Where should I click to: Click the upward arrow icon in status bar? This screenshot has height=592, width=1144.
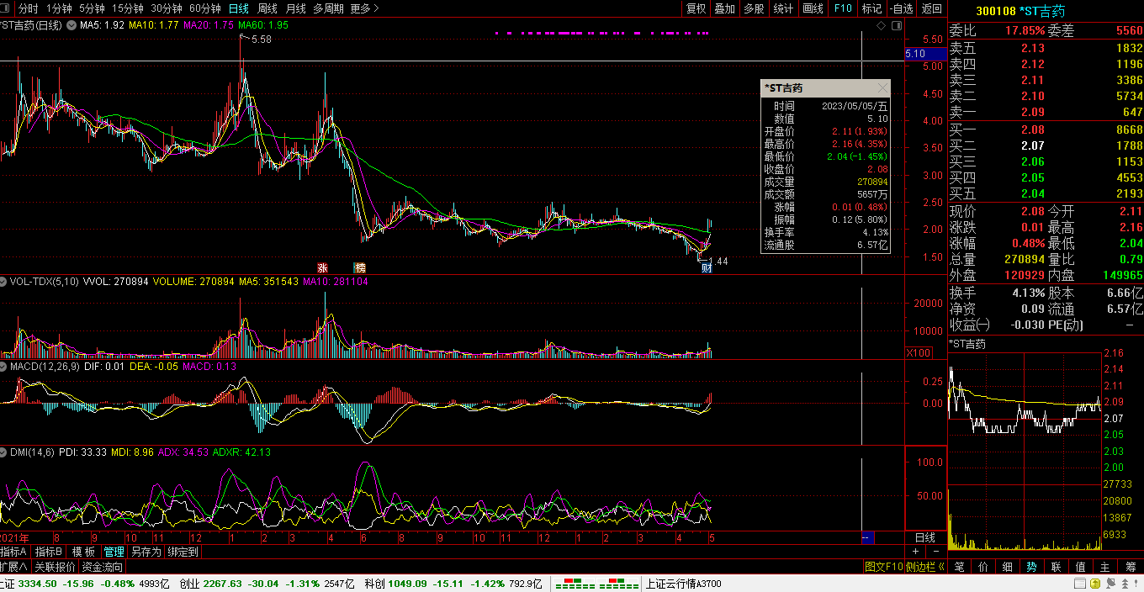click(x=1125, y=583)
